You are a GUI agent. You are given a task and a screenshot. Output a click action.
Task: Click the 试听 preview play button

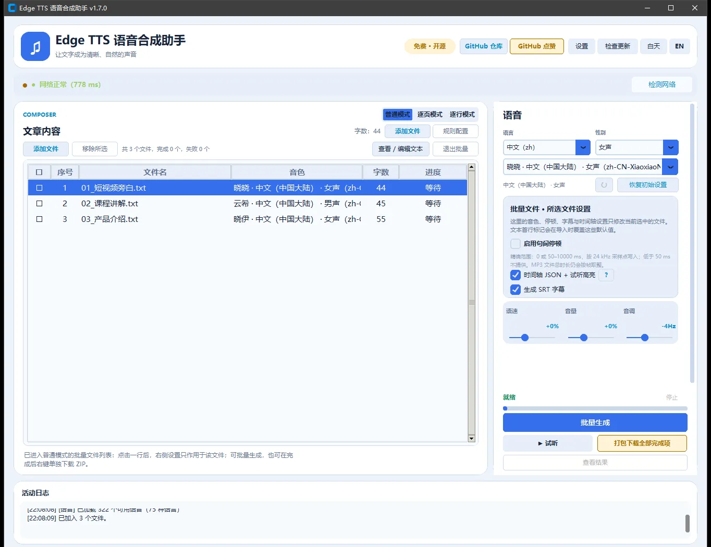point(547,443)
